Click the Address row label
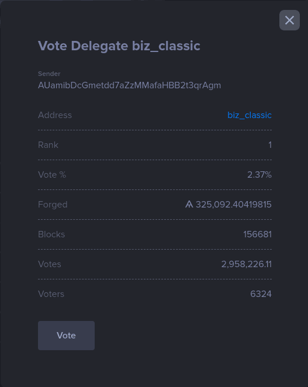 pos(55,115)
